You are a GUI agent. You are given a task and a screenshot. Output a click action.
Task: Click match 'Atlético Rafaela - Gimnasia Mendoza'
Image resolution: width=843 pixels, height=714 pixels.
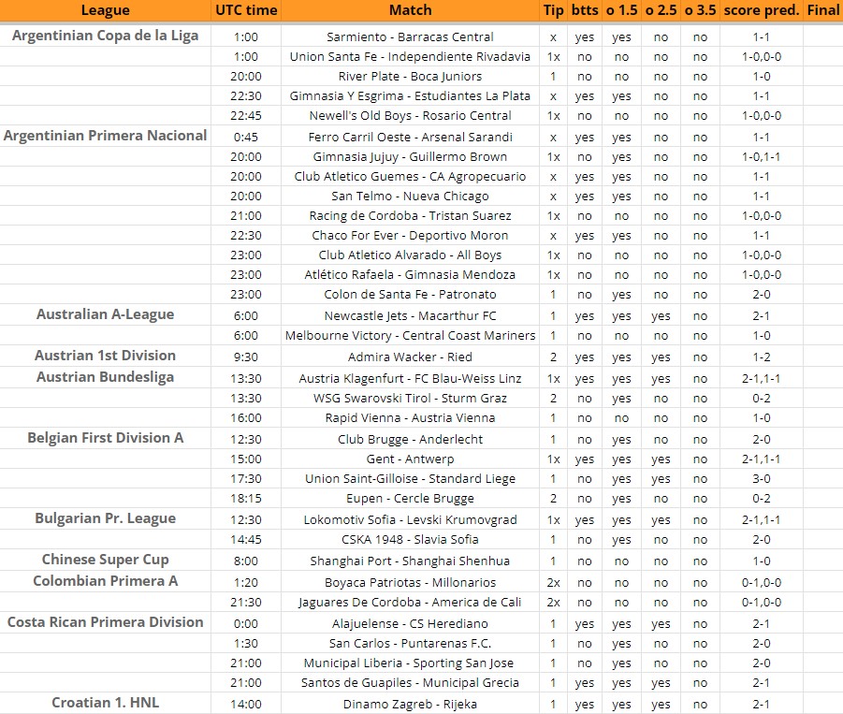[410, 275]
